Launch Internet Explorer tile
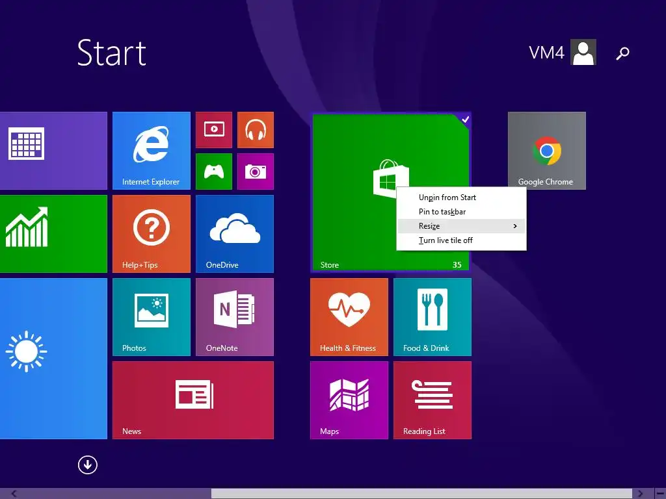The height and width of the screenshot is (499, 666). (151, 151)
